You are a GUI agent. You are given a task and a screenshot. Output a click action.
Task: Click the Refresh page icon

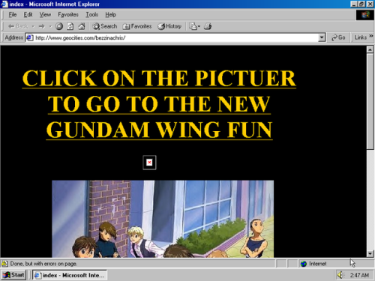coord(70,26)
